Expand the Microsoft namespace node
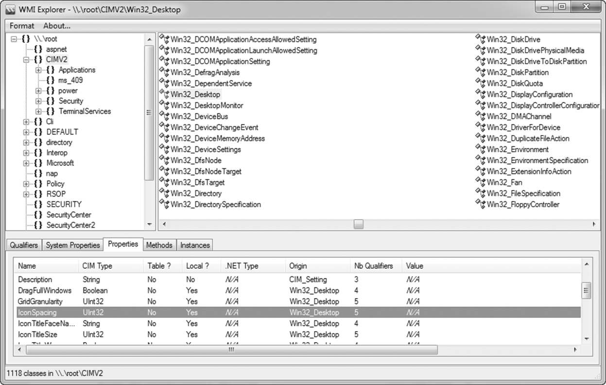Viewport: 606px width, 385px height. coord(26,163)
